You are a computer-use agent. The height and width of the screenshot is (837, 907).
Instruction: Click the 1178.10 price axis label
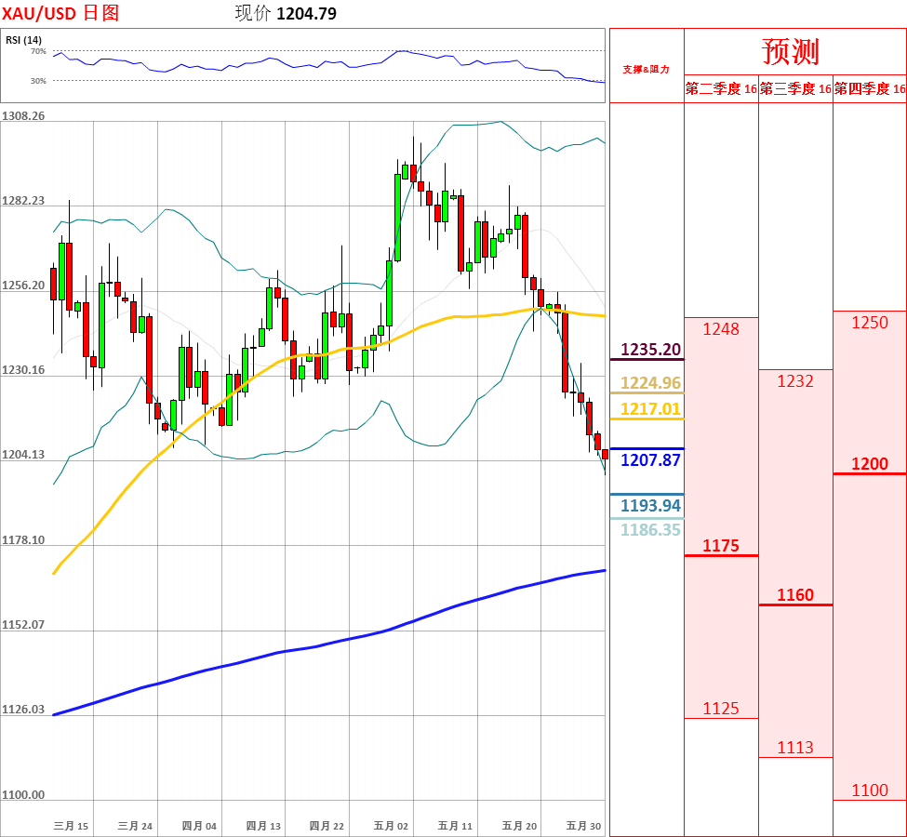[x=23, y=539]
